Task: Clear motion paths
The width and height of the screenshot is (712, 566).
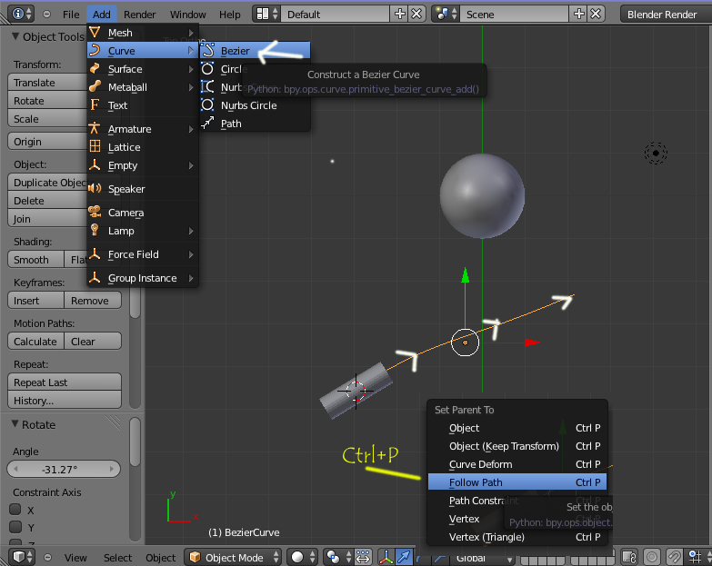Action: [93, 341]
